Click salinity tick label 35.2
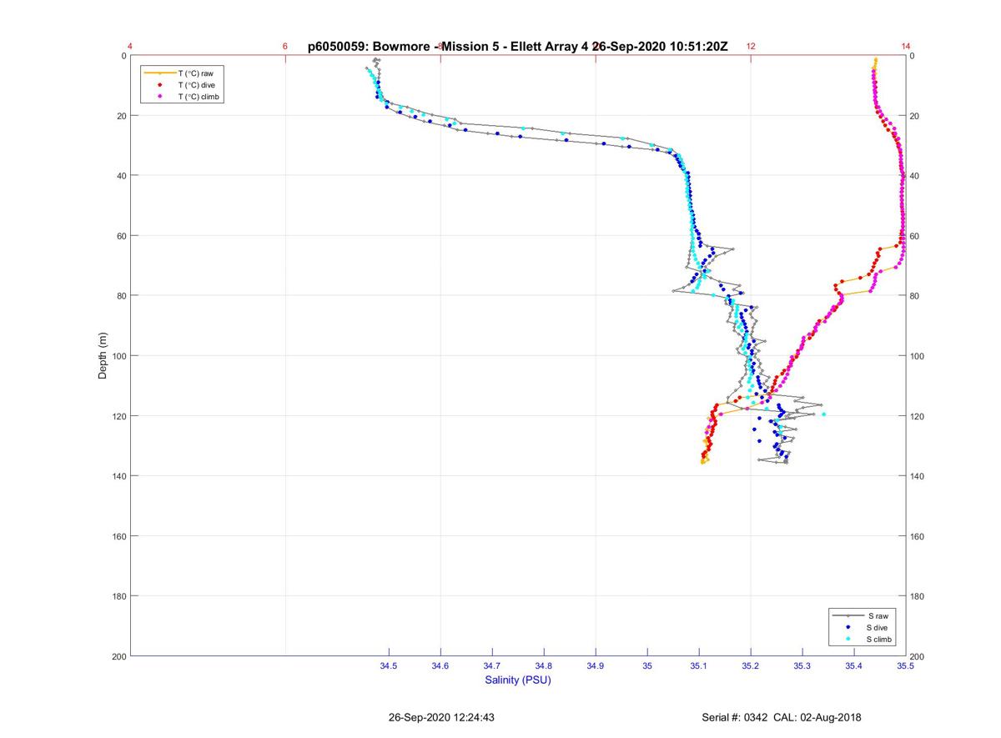1001x738 pixels. (x=751, y=665)
